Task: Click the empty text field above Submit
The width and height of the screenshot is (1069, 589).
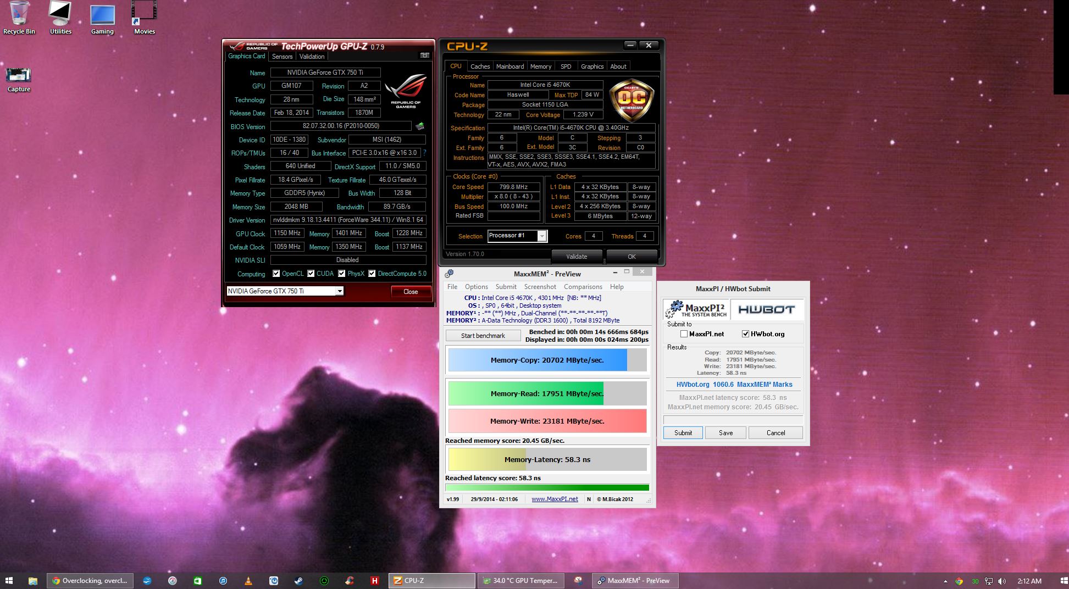Action: tap(733, 420)
